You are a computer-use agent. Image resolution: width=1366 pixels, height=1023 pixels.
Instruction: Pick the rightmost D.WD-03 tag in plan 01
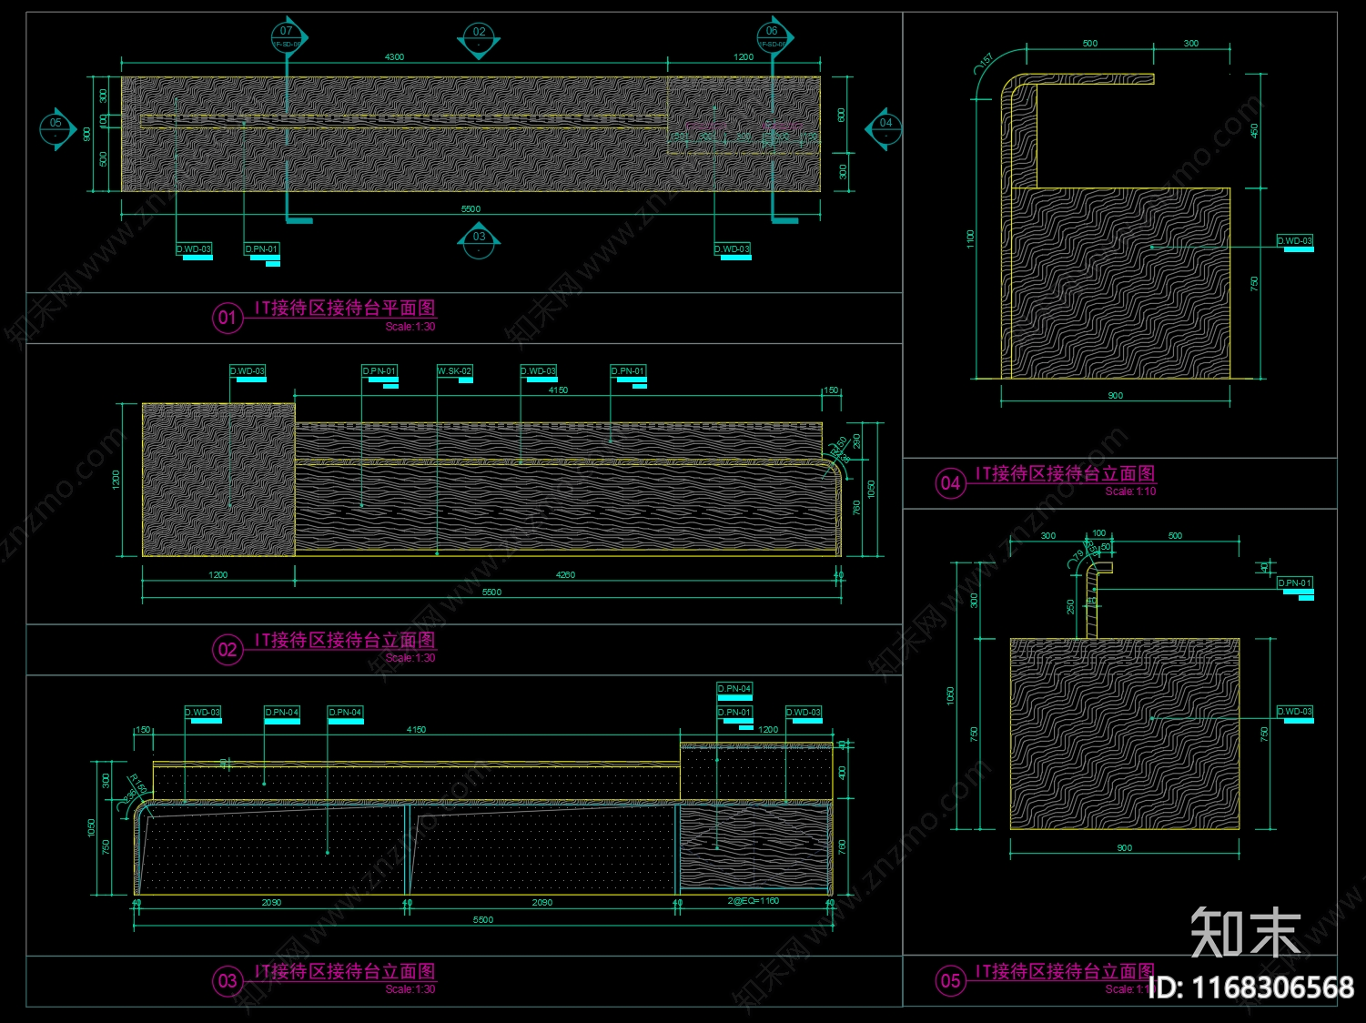pyautogui.click(x=733, y=249)
